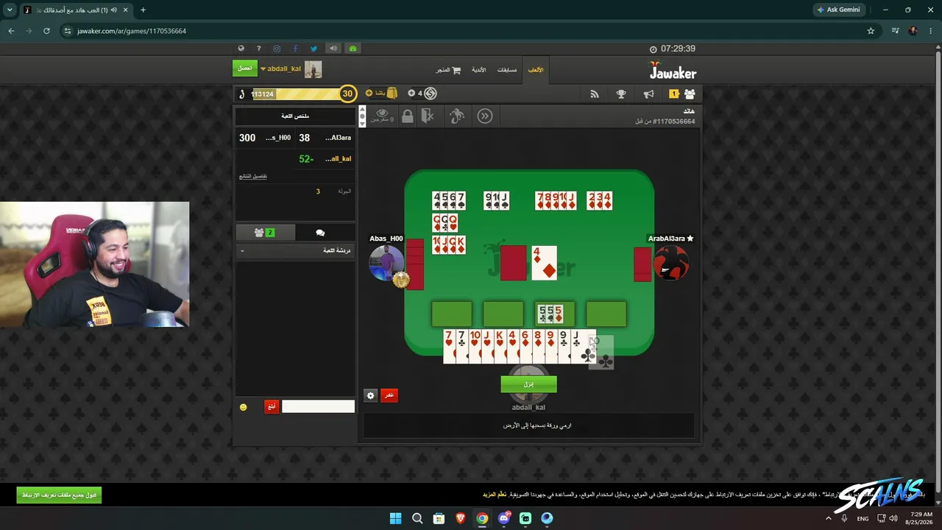The height and width of the screenshot is (530, 942).
Task: Click the green gamepad icon
Action: 353,49
